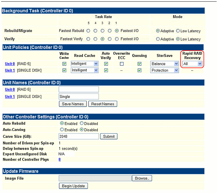
Task: Click the '1 second(s)' spin-up delay value
Action: click(68, 149)
